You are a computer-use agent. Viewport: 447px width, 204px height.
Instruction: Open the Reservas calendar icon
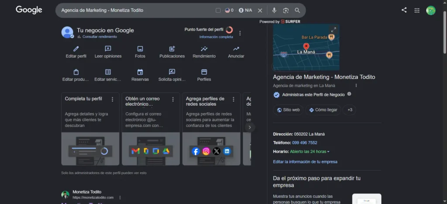(x=140, y=72)
